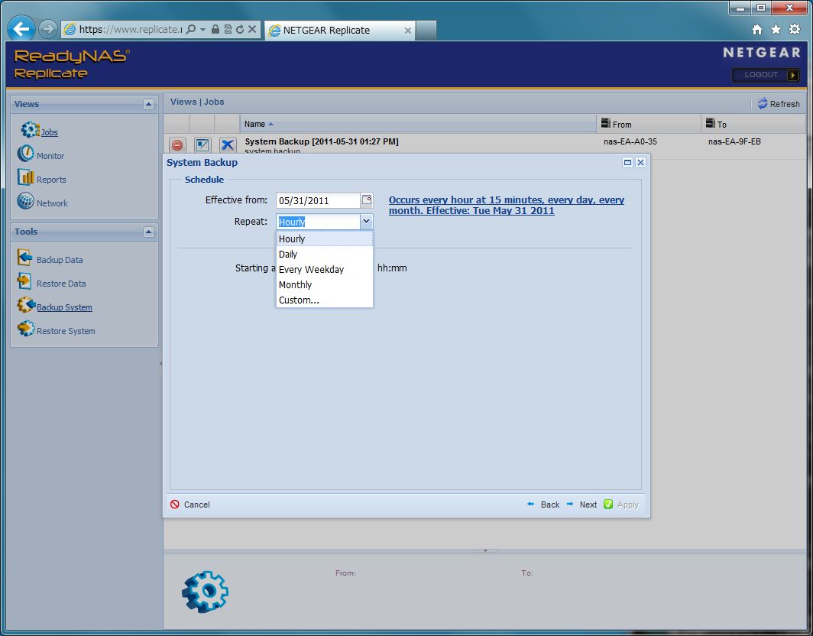Click the red stop icon for System Backup job
This screenshot has width=813, height=636.
pyautogui.click(x=177, y=144)
